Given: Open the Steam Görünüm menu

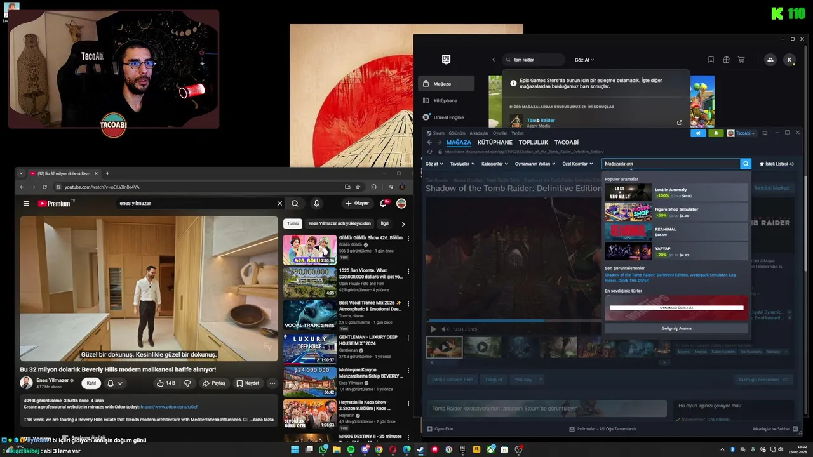Looking at the screenshot, I should point(457,133).
